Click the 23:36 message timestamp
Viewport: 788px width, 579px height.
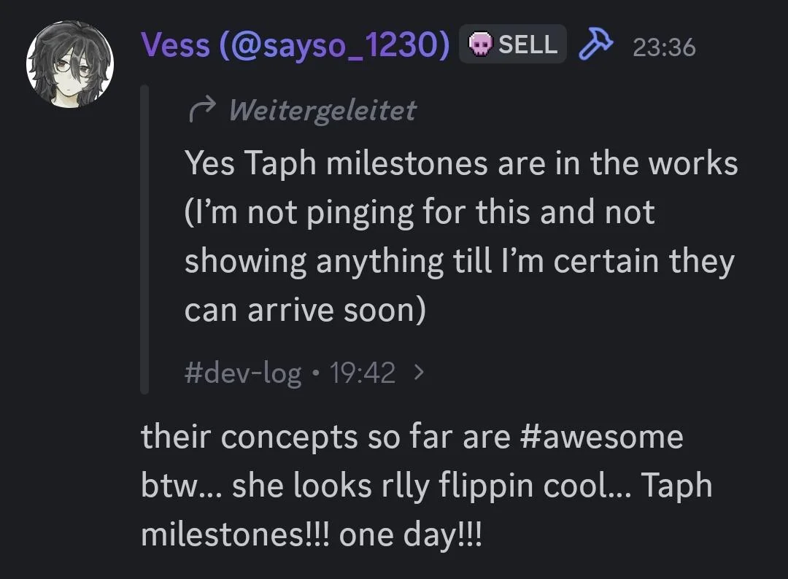pos(664,47)
